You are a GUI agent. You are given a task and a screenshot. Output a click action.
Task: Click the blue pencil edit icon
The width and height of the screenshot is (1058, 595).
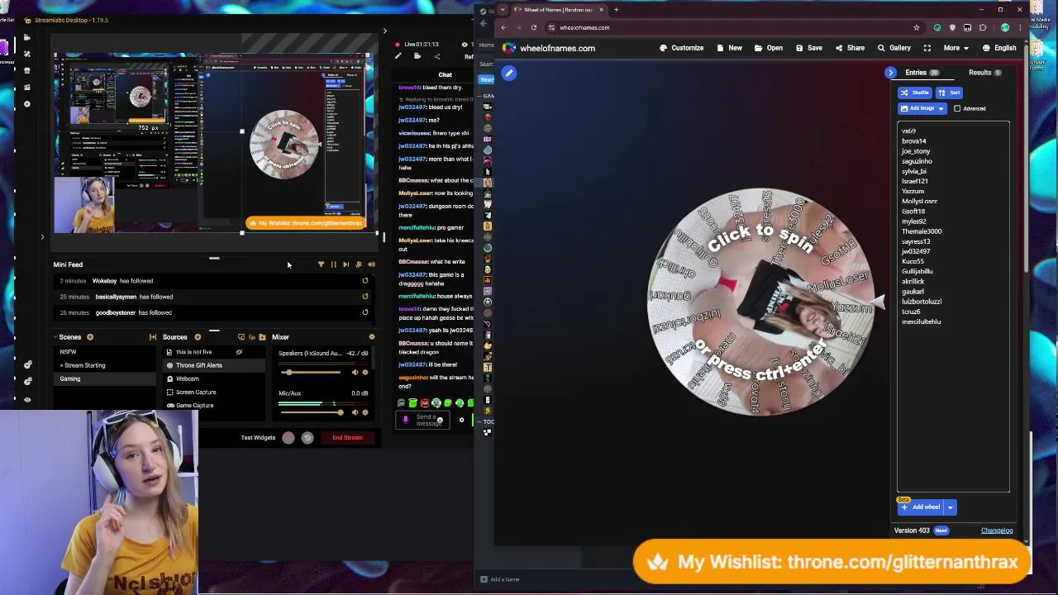click(509, 74)
